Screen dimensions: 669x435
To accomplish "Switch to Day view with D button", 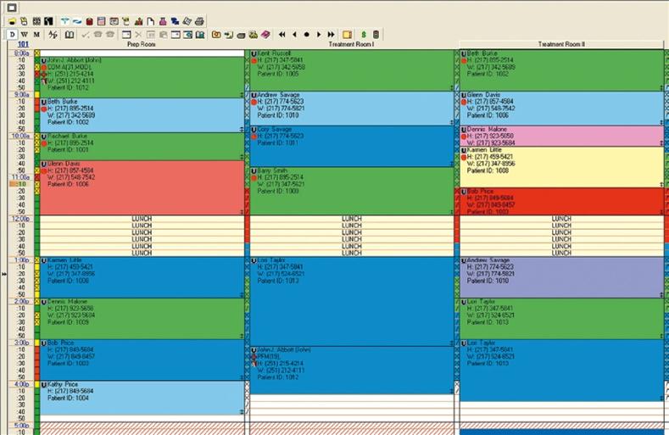I will (13, 34).
